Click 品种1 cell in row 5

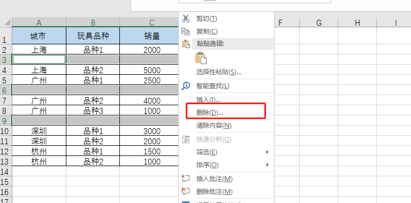point(93,80)
